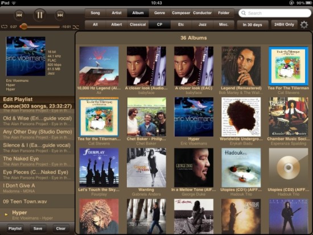Switch to the Artist tab
Image resolution: width=313 pixels, height=235 pixels.
click(117, 13)
